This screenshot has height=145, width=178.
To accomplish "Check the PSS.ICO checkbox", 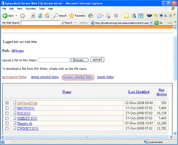I will coord(7,113).
